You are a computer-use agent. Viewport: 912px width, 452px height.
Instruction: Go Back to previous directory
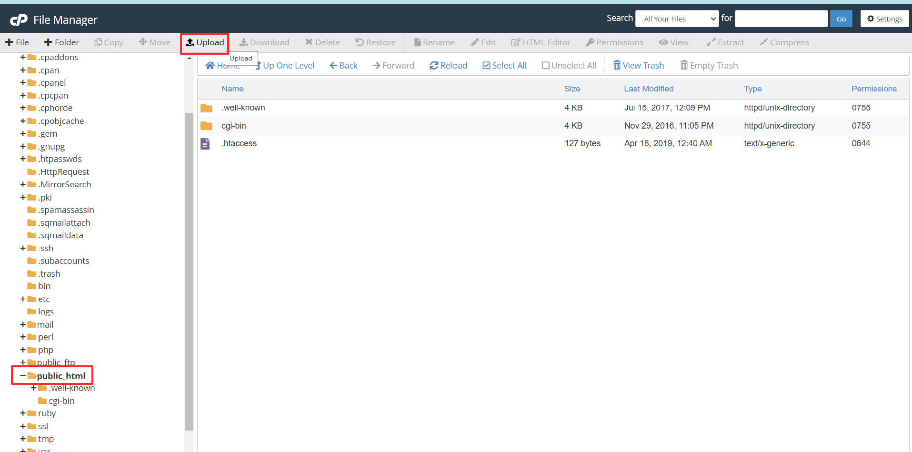point(343,66)
